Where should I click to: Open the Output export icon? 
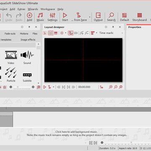[98, 17]
